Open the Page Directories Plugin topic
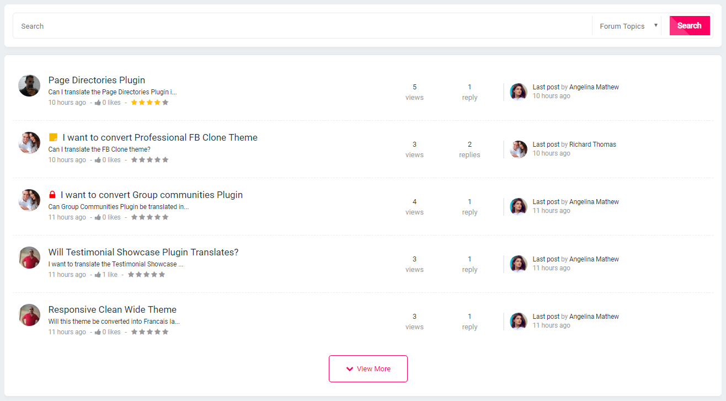The width and height of the screenshot is (726, 401). [97, 80]
